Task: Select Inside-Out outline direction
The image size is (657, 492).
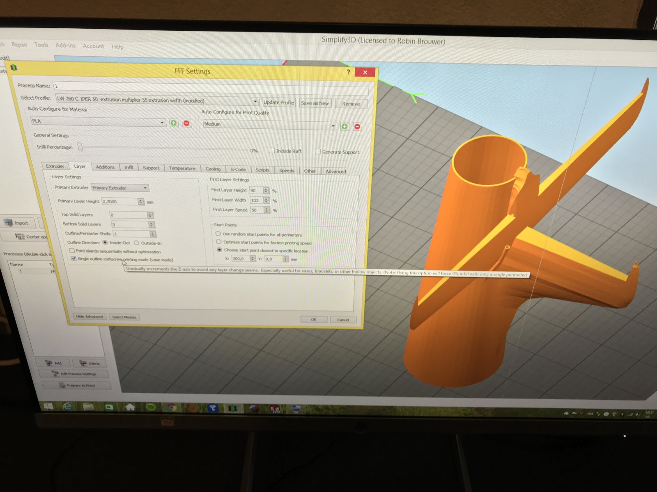Action: coord(105,242)
